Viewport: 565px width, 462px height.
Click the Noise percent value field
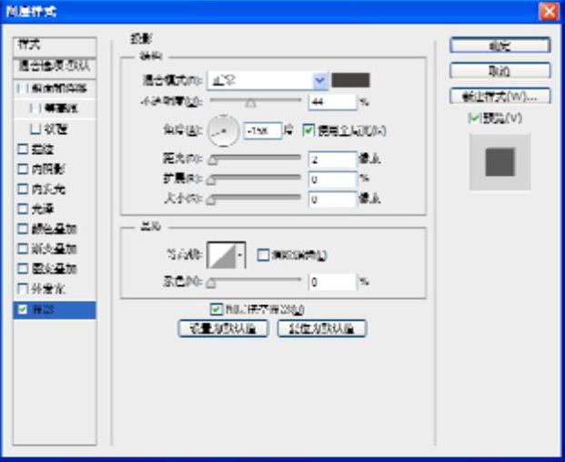pyautogui.click(x=332, y=282)
